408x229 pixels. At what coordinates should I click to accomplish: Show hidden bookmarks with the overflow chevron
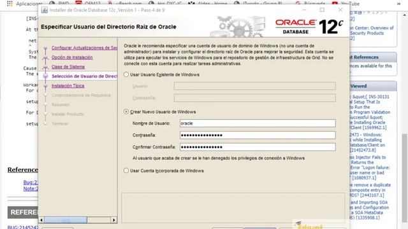(398, 4)
